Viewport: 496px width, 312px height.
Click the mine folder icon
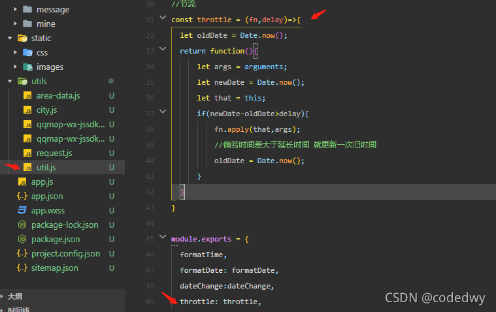[x=27, y=23]
